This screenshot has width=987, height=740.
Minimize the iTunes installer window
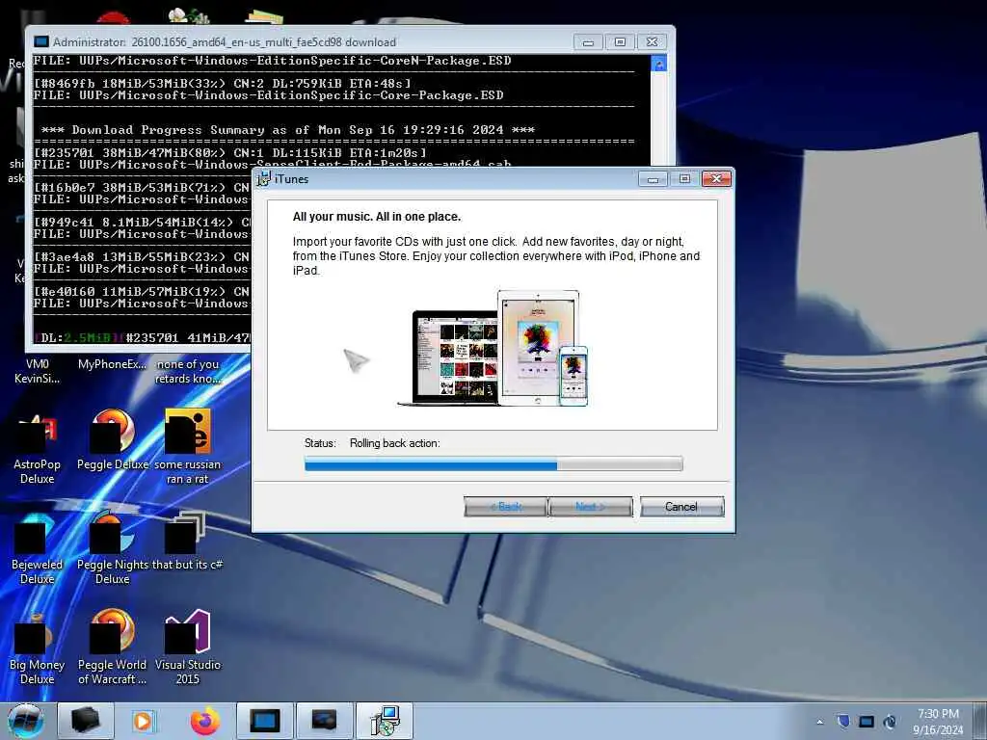pos(653,179)
